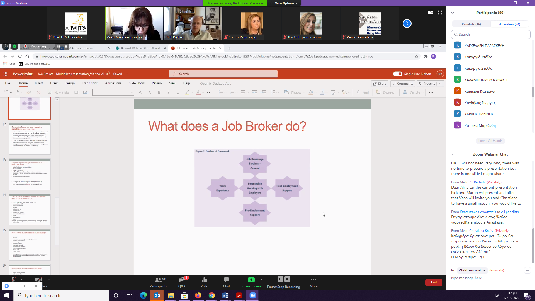The width and height of the screenshot is (535, 301).
Task: Open Zoom Participants panel button
Action: click(158, 282)
